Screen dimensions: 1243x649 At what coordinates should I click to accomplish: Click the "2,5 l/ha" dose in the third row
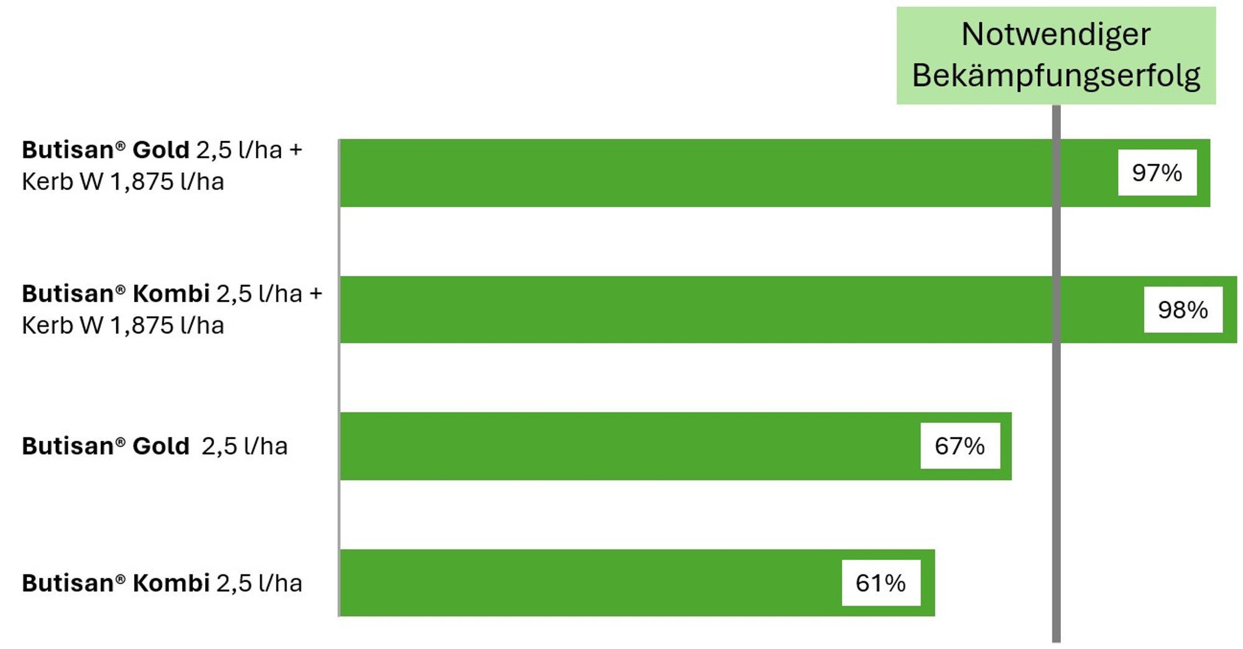(244, 447)
